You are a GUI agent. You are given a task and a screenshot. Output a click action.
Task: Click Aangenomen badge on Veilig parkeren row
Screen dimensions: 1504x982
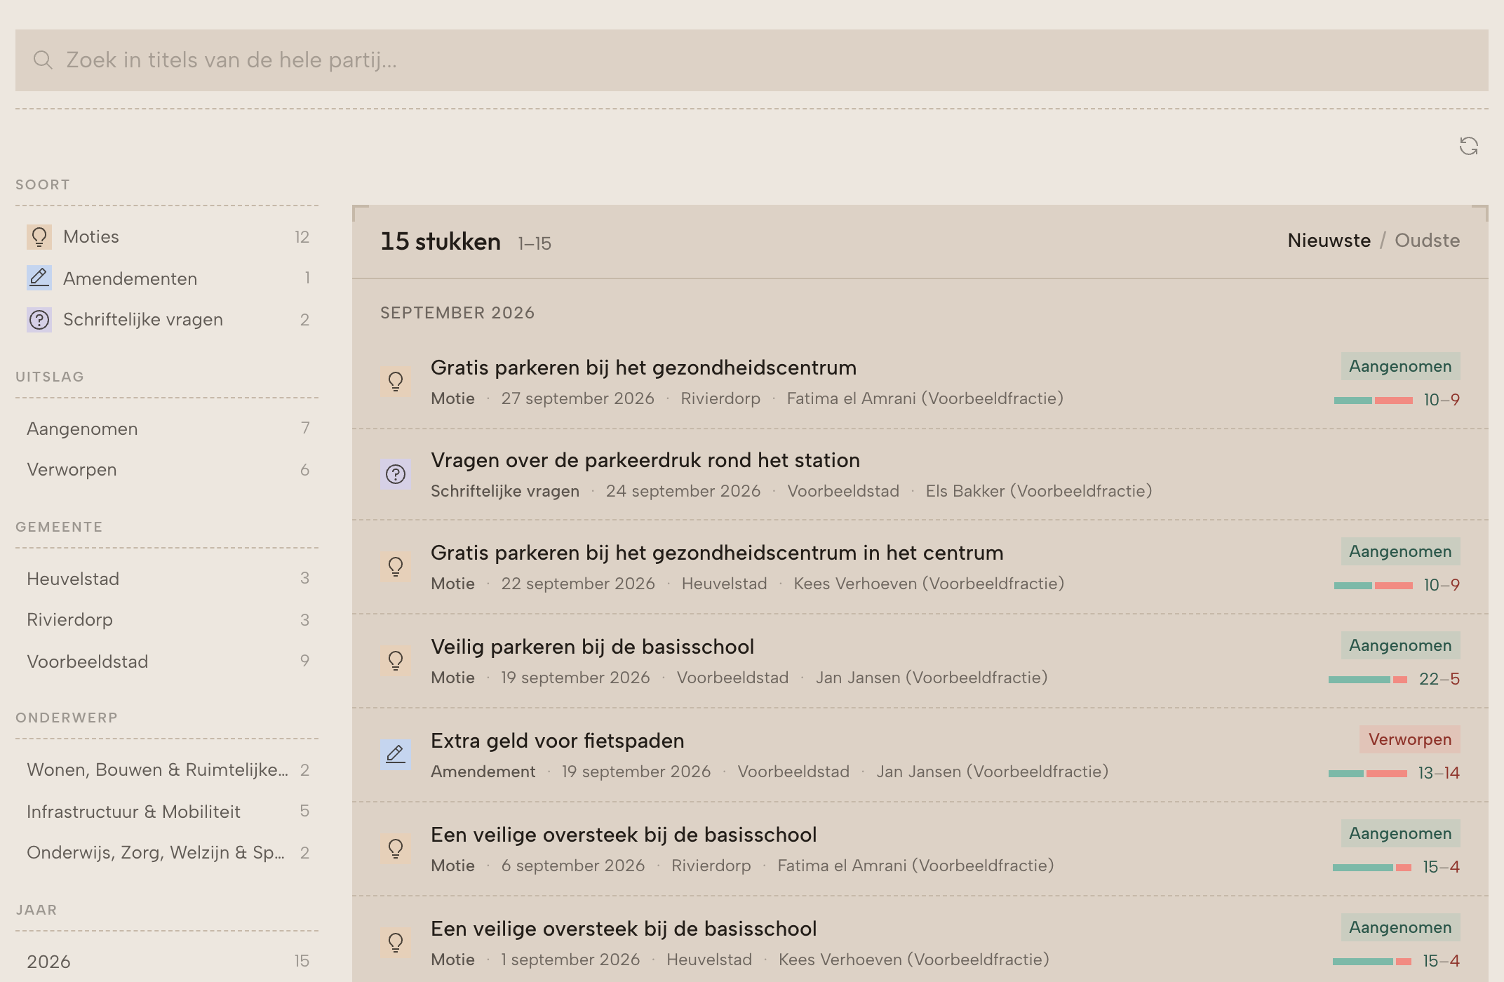pos(1400,645)
